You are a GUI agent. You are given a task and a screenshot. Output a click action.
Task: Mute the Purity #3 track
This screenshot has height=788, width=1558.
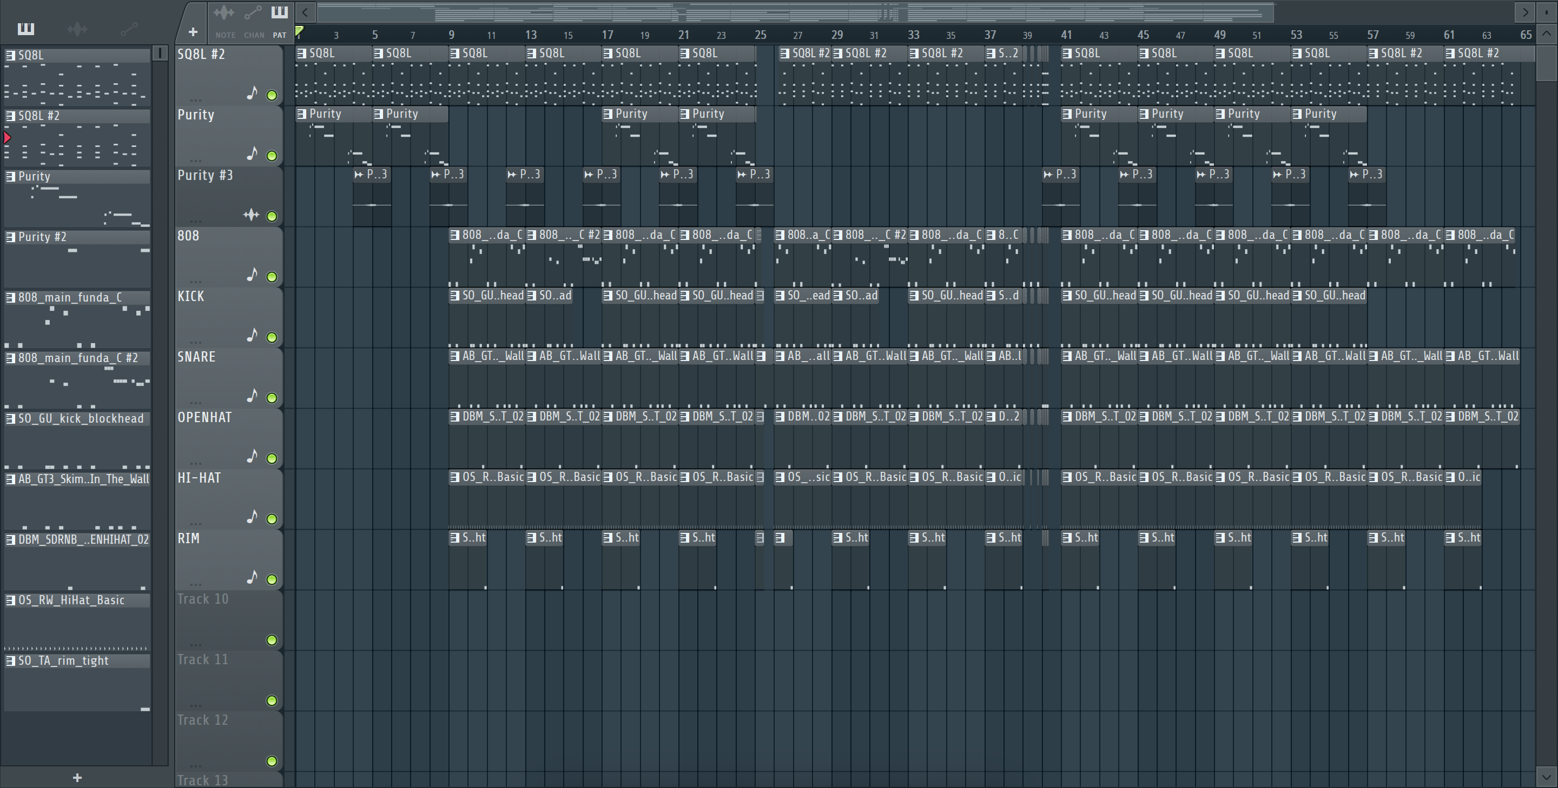tap(272, 216)
